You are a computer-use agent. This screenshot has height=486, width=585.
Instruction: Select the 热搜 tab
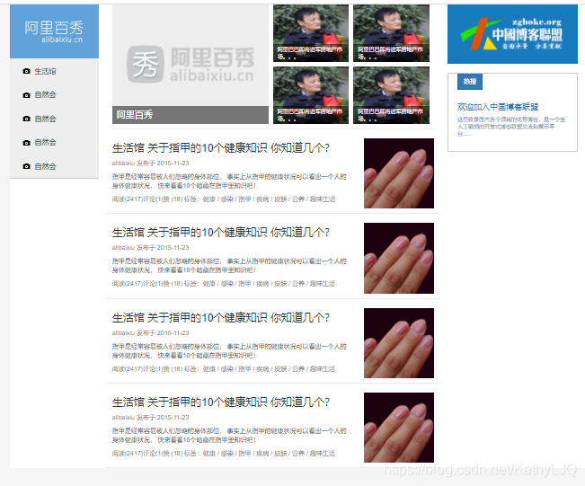(470, 82)
